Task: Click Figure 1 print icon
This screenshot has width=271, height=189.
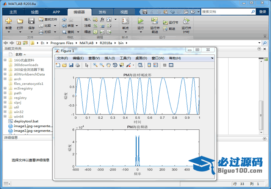Action: 78,65
